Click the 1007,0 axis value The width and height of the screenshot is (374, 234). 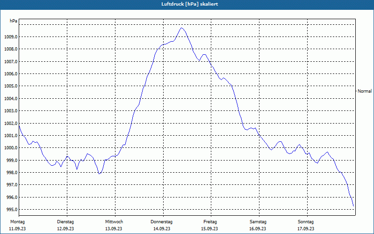11,62
